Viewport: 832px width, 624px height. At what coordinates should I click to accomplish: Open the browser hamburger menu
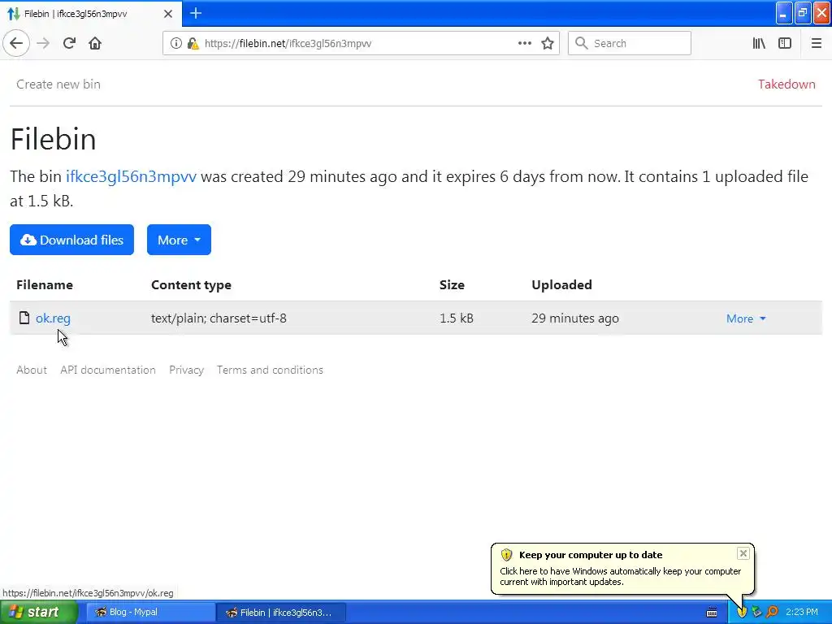point(817,43)
